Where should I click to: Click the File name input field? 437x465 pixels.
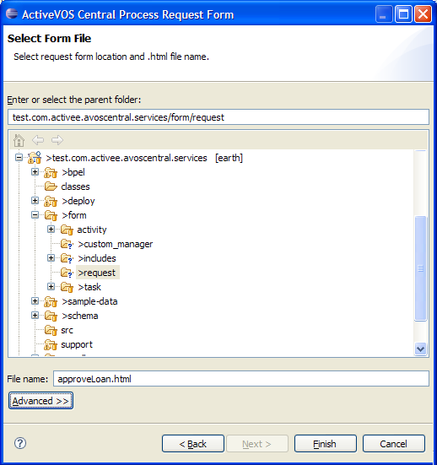[241, 379]
